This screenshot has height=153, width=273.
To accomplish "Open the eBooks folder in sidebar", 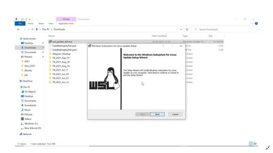I will (28, 71).
